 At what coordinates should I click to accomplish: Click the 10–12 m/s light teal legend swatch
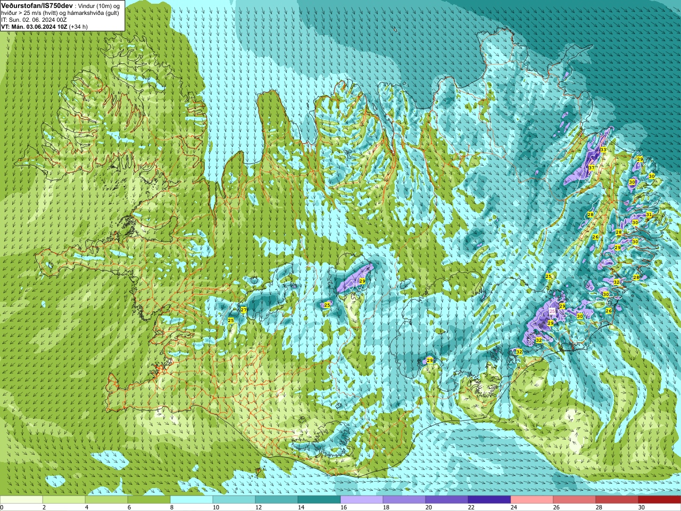point(234,499)
